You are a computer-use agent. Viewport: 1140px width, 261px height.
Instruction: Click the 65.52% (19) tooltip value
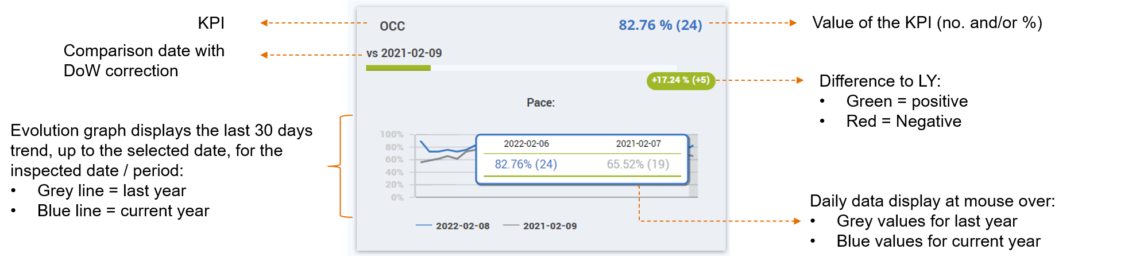pyautogui.click(x=638, y=165)
